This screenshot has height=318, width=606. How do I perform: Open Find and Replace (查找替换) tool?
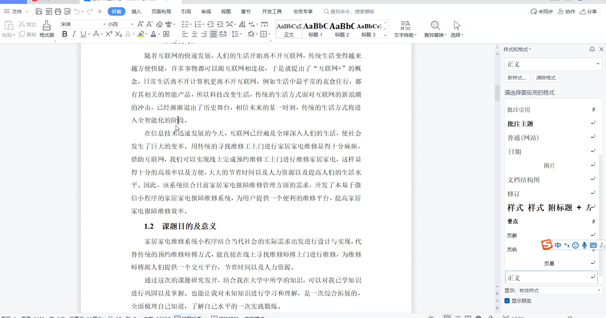(x=435, y=29)
